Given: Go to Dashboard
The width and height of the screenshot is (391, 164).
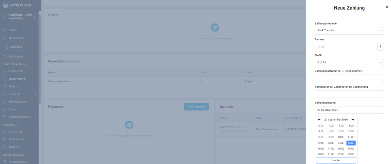Looking at the screenshot, I should (x=16, y=56).
